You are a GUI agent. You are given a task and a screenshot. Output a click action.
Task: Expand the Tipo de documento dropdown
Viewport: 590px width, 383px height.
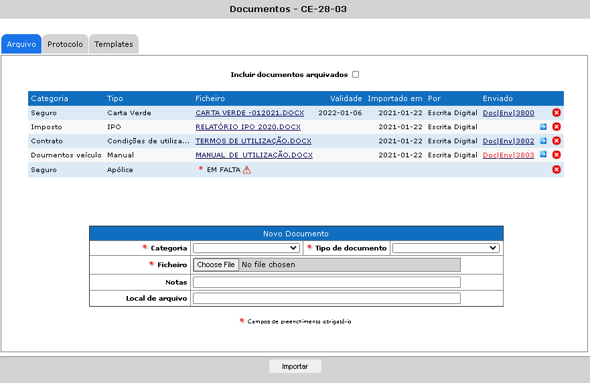pos(445,248)
